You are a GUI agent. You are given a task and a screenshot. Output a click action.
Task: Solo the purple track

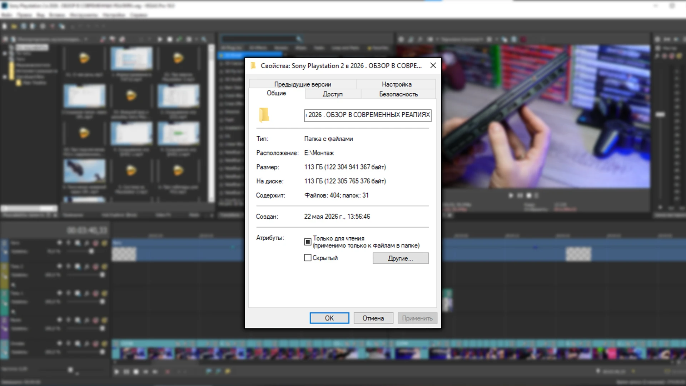coord(104,320)
